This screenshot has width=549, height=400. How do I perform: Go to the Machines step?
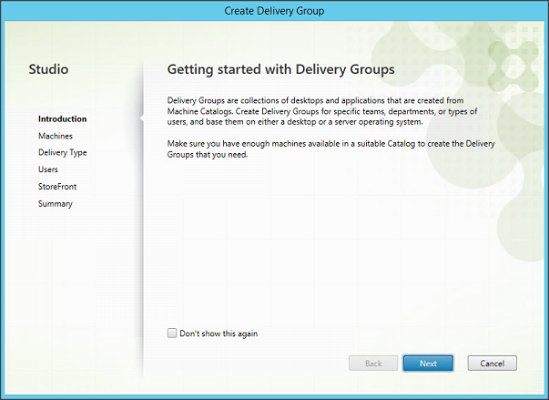(x=56, y=136)
